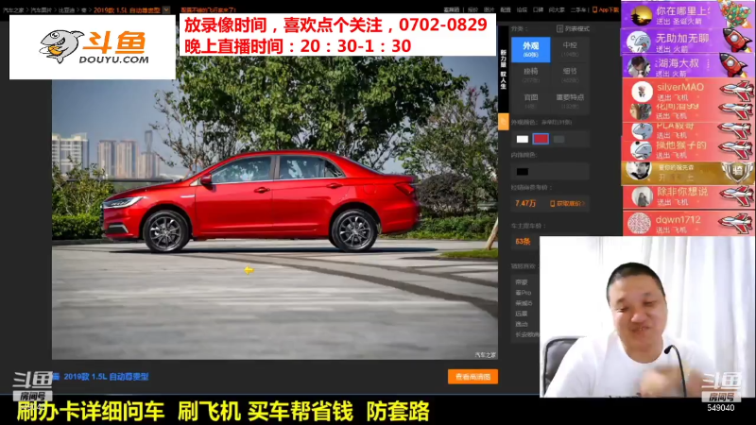756x425 pixels.
Task: Open the 细节 detail photo category
Action: [570, 76]
